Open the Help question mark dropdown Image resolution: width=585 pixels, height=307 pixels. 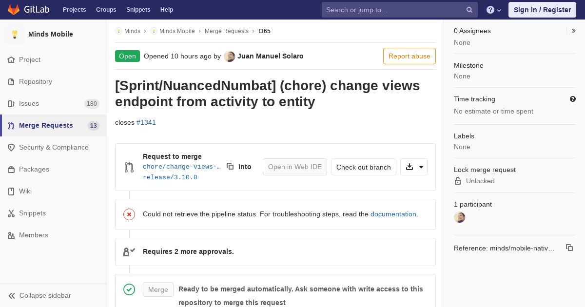[x=494, y=10]
